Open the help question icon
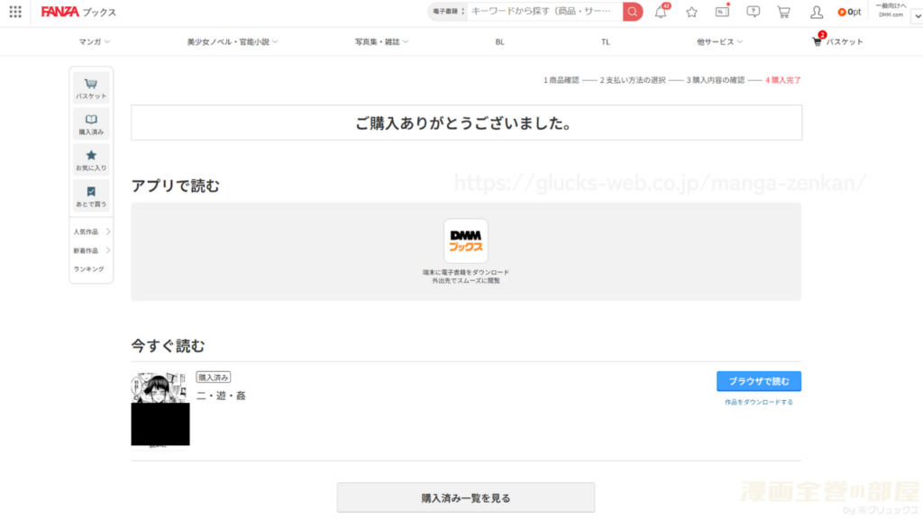 (753, 12)
